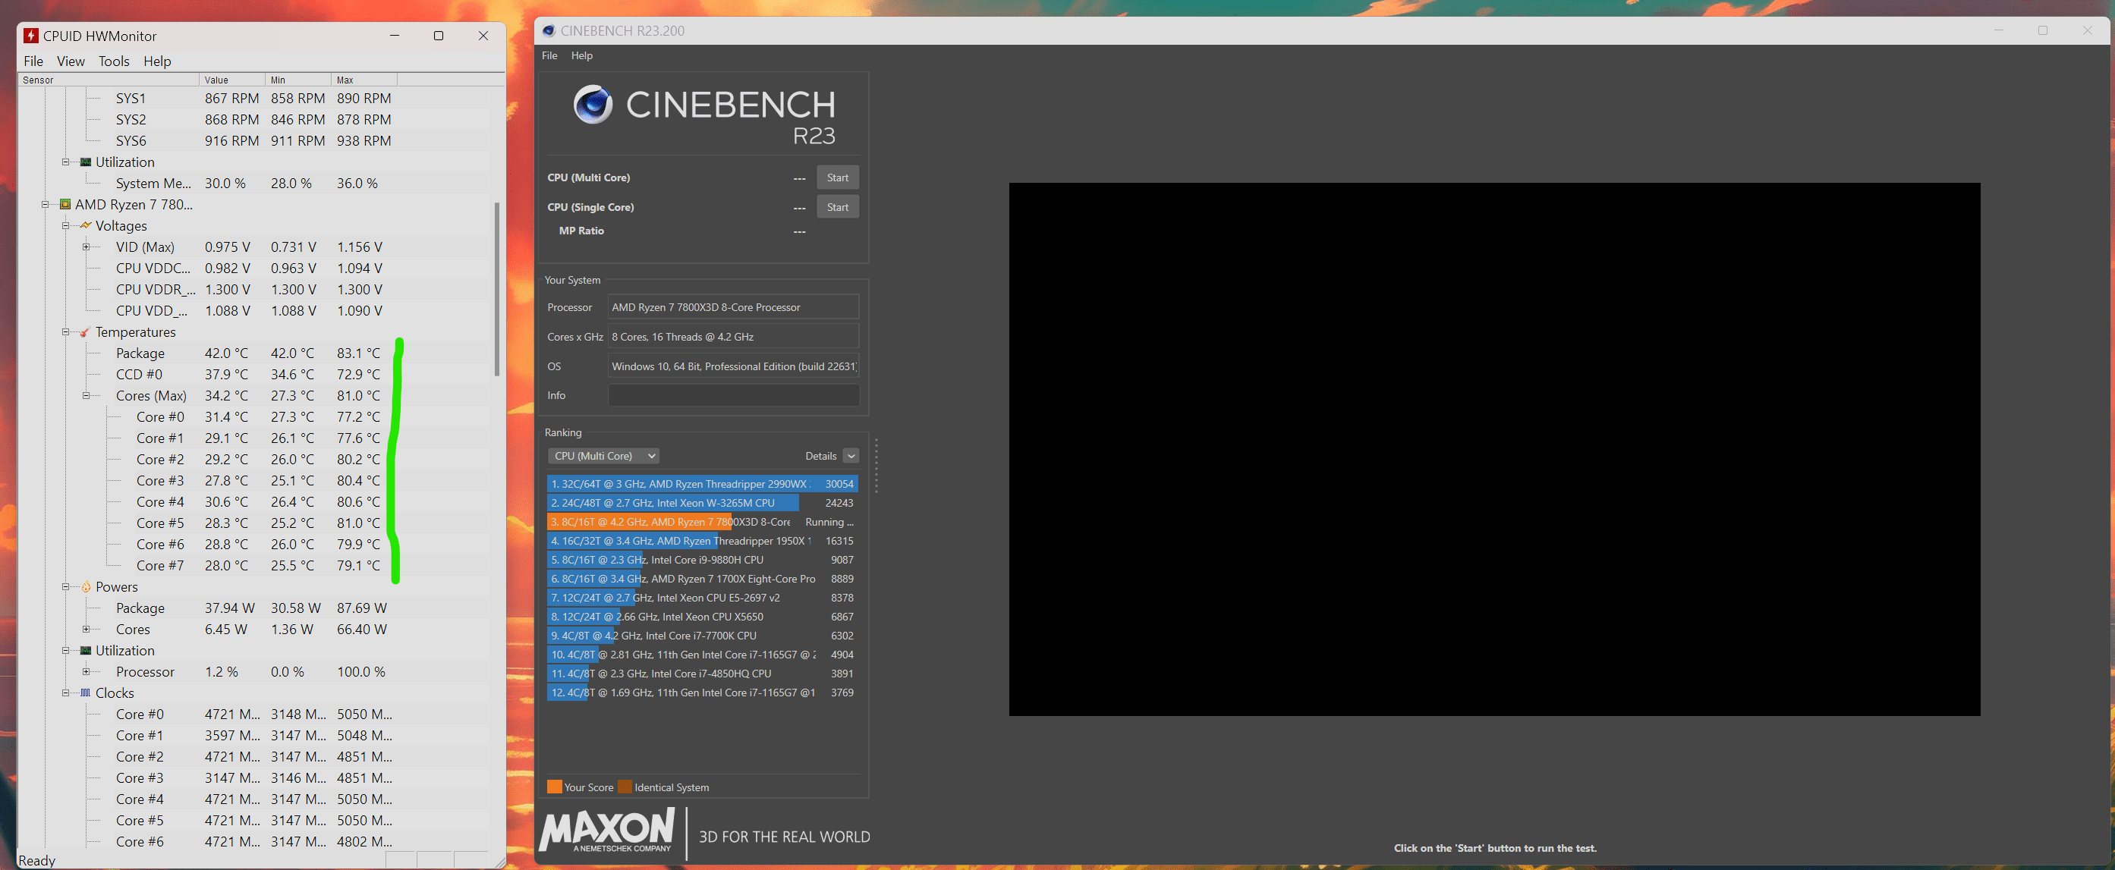Expand the Processor utilization node
The image size is (2115, 870).
tap(87, 671)
